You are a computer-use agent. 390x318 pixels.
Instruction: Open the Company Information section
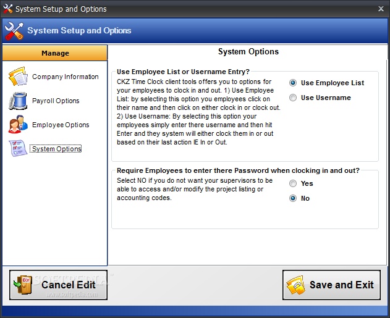(65, 77)
